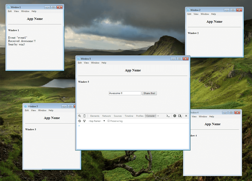This screenshot has width=252, height=181.
Task: Open Window menu in Window 3
Action: (42, 110)
